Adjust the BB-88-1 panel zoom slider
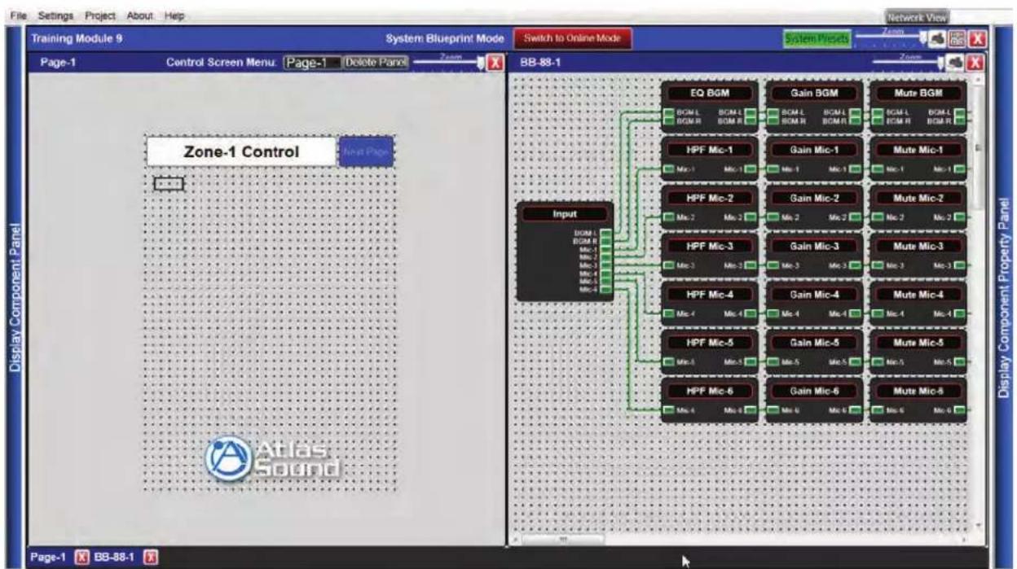Image resolution: width=1017 pixels, height=569 pixels. pyautogui.click(x=907, y=63)
